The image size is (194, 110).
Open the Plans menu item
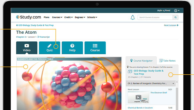tap(46, 17)
